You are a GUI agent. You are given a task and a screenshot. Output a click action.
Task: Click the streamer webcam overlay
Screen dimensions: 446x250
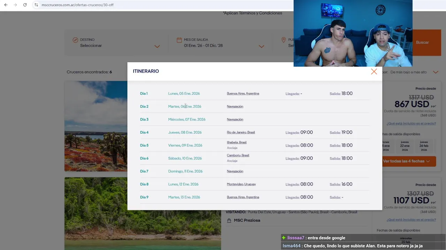click(353, 33)
